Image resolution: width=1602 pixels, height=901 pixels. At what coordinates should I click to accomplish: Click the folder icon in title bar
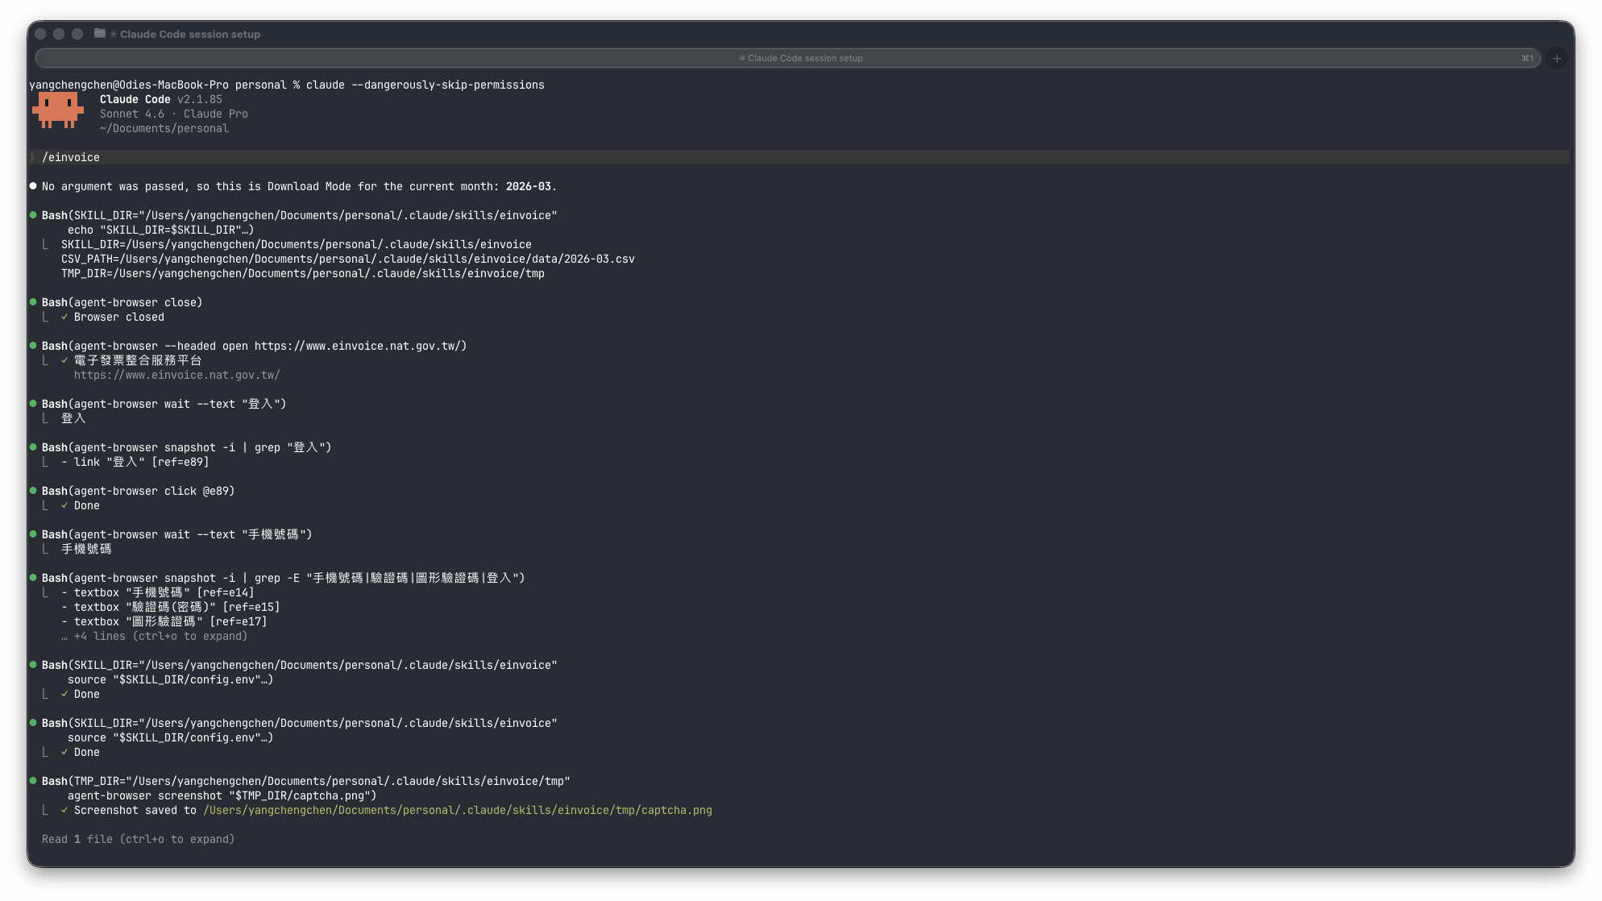(x=100, y=34)
